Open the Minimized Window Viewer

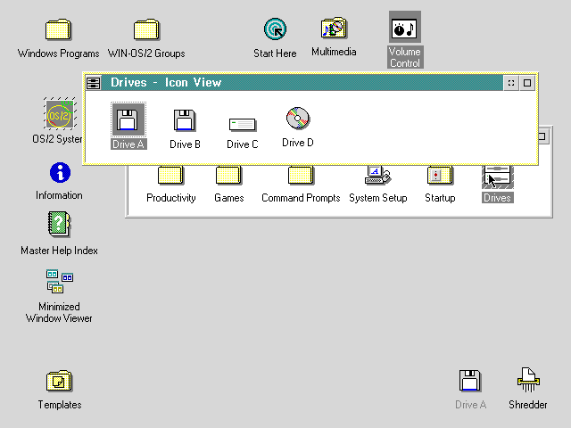[60, 281]
